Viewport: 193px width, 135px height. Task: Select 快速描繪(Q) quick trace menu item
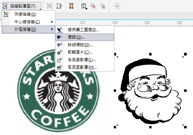29,14
